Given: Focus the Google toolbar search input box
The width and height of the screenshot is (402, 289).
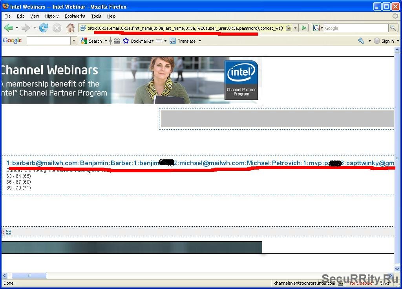Looking at the screenshot, I should [x=49, y=41].
